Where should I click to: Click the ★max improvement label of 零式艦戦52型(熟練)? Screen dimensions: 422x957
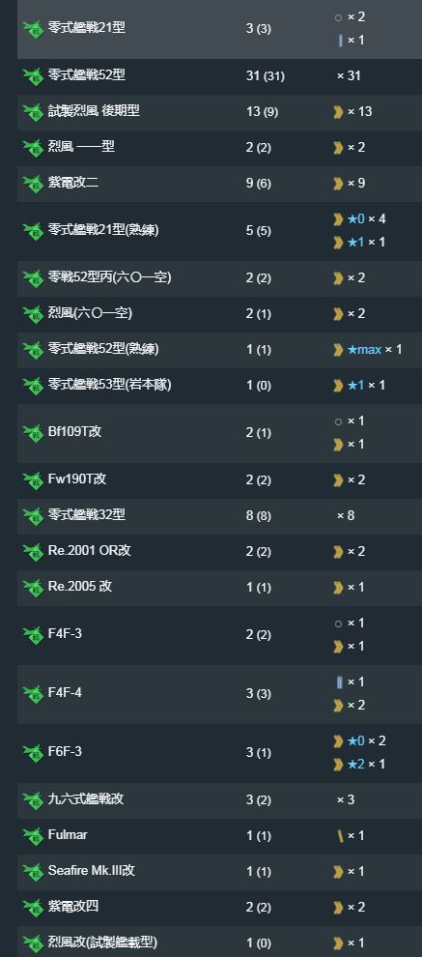pyautogui.click(x=364, y=350)
